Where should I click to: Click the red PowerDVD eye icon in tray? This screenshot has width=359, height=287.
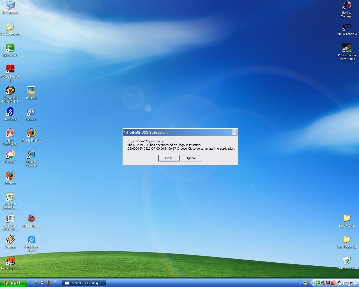(333, 283)
